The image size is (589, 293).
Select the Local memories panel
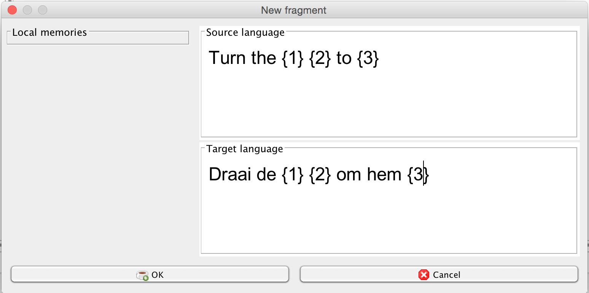98,38
